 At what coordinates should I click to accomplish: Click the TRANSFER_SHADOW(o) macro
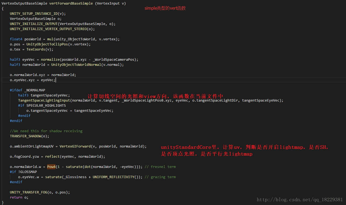point(30,136)
